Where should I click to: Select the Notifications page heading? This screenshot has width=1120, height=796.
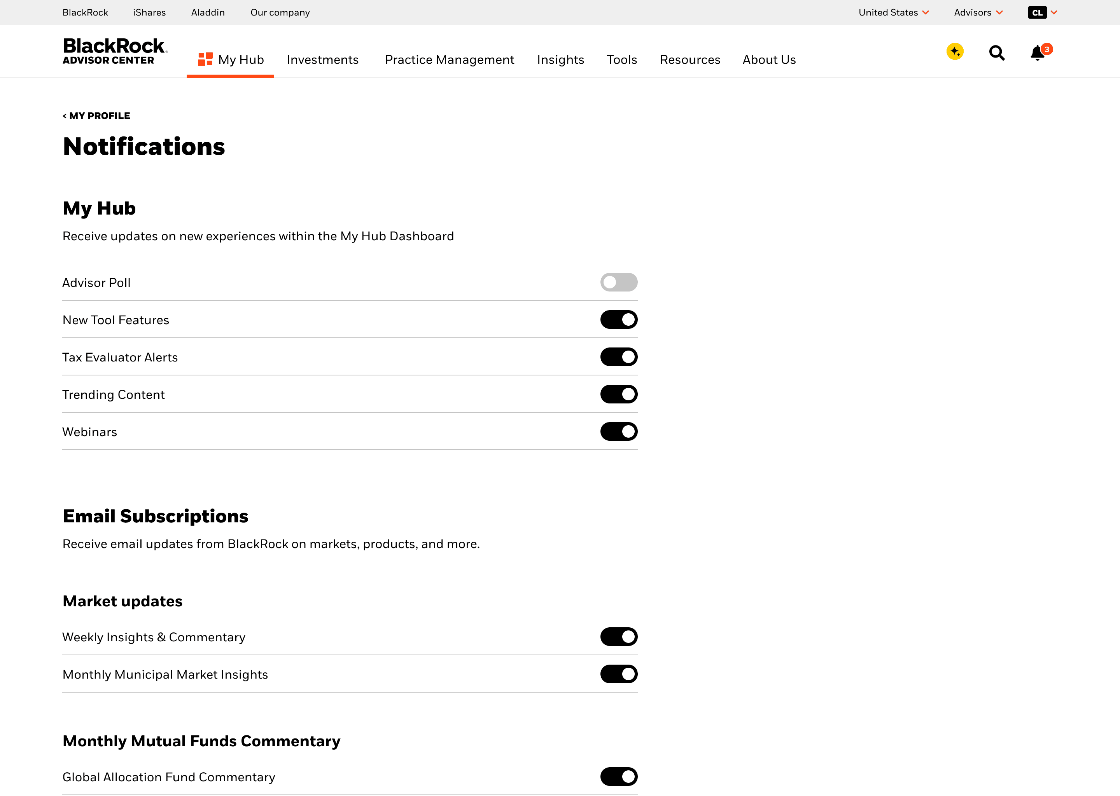(x=143, y=146)
